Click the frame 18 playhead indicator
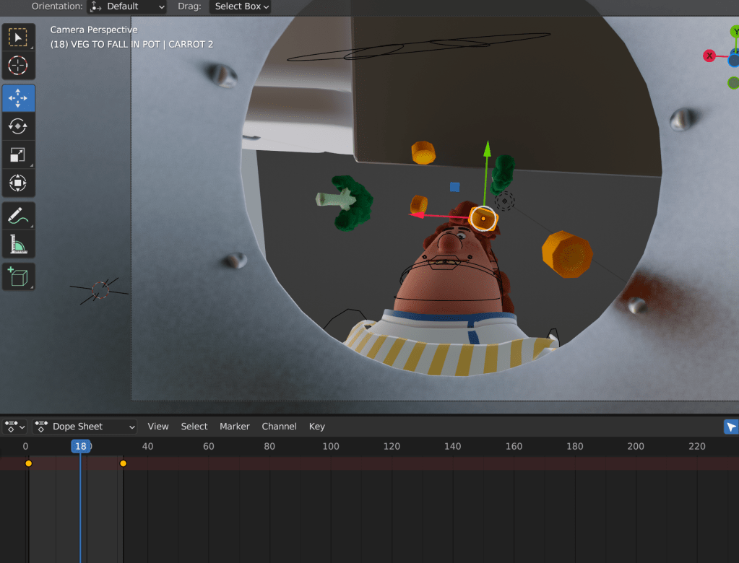Image resolution: width=739 pixels, height=563 pixels. coord(81,446)
